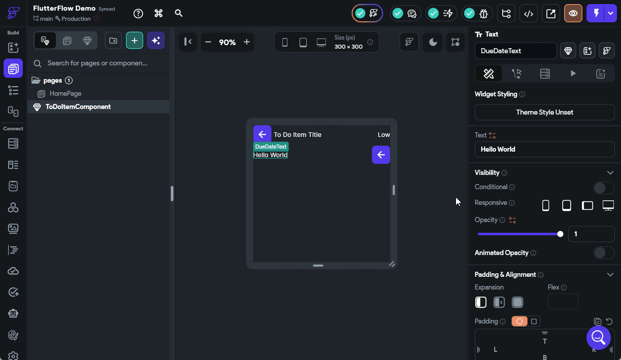Viewport: 621px width, 360px height.
Task: Collapse the Visibility section chevron
Action: tap(610, 173)
